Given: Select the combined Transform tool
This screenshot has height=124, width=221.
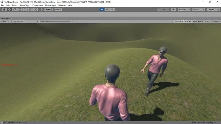Looking at the screenshot, I should click(30, 9).
